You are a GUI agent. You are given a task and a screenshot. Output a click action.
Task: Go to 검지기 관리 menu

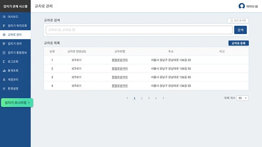(15, 44)
